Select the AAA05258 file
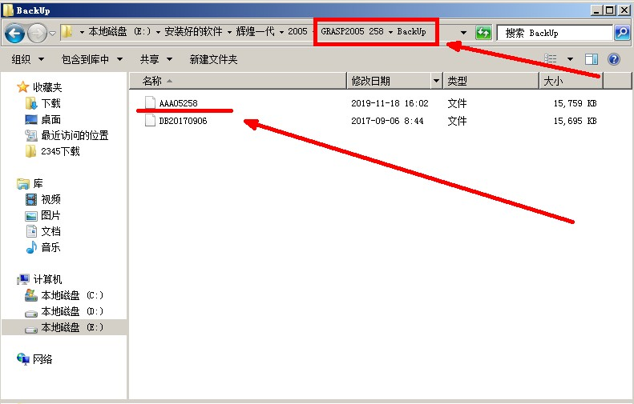Viewport: 634px width, 404px height. click(x=178, y=103)
